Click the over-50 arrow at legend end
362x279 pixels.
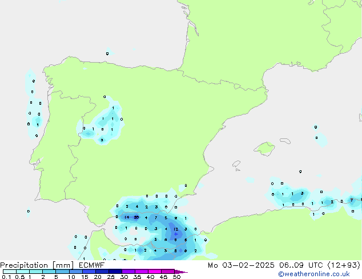[x=181, y=272]
